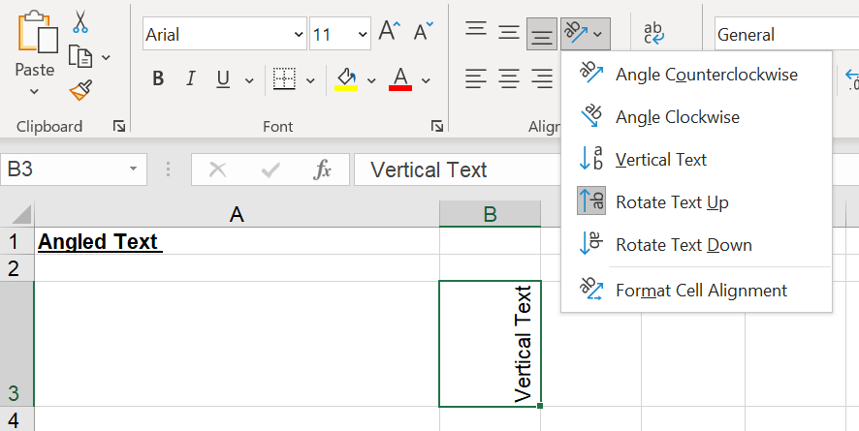Select row 4 header
Image resolution: width=859 pixels, height=431 pixels.
(16, 419)
